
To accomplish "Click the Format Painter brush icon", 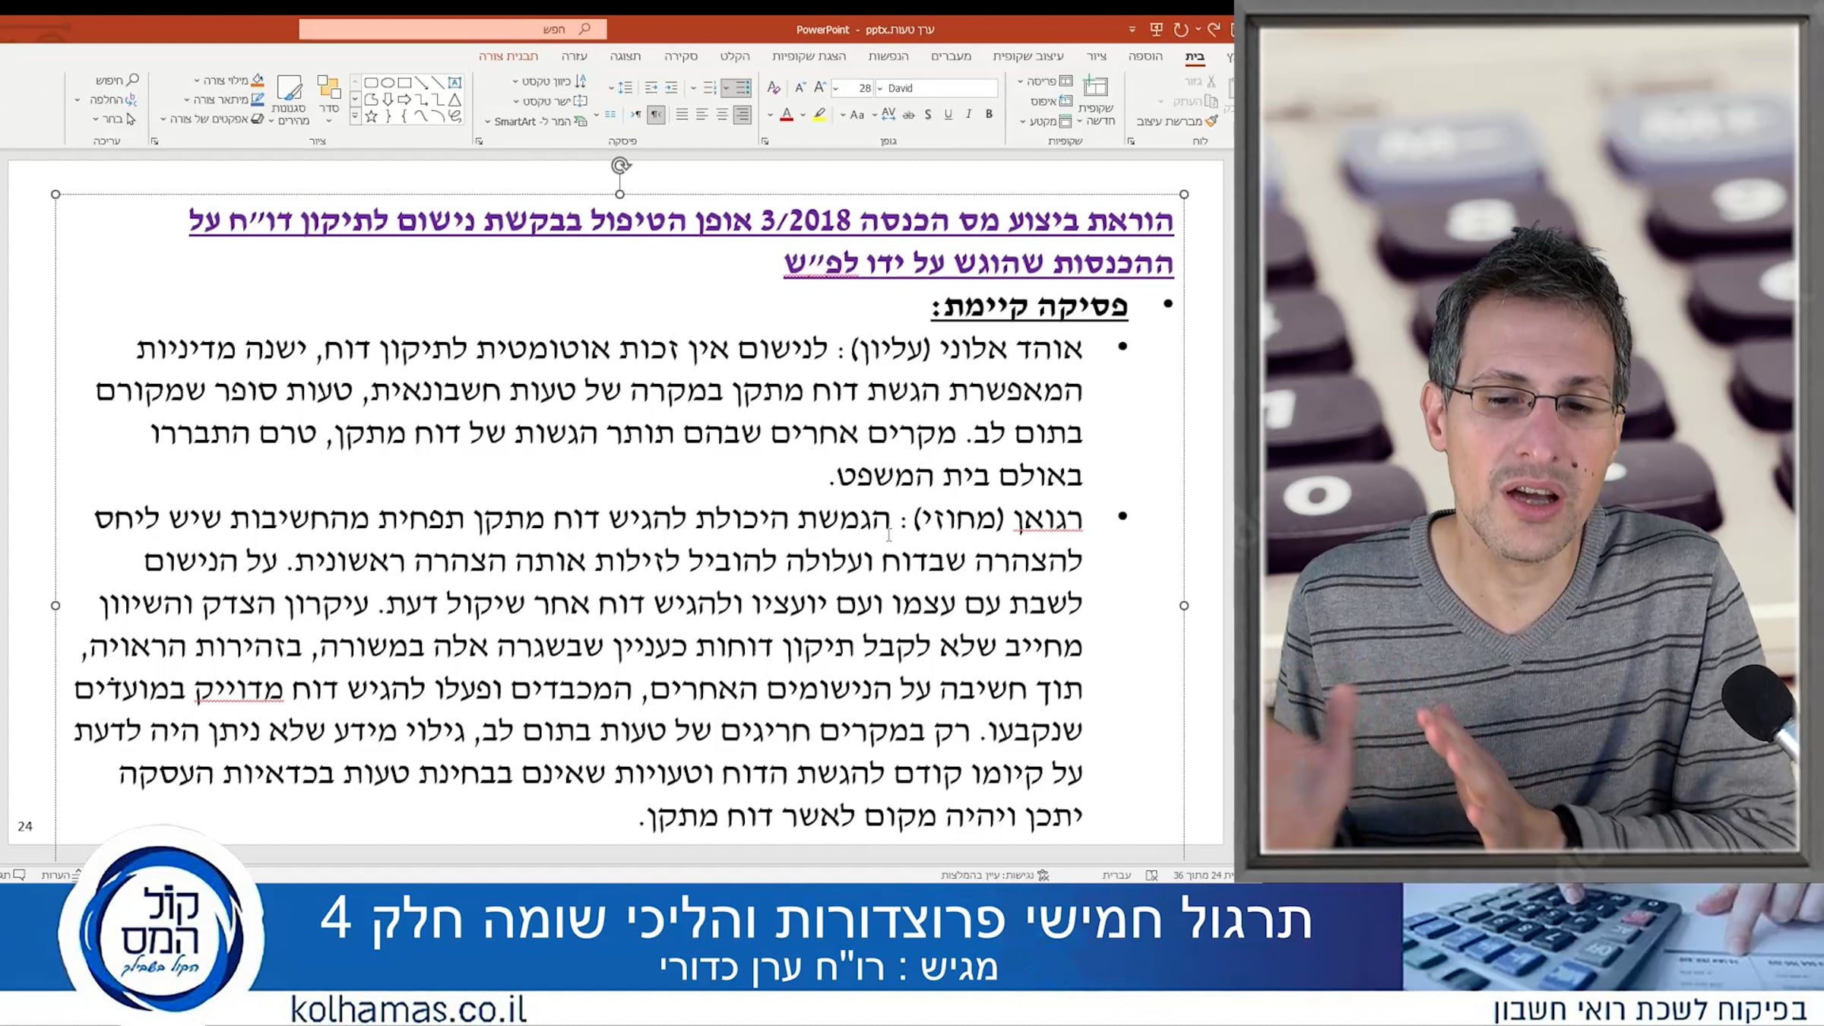I will (1211, 121).
